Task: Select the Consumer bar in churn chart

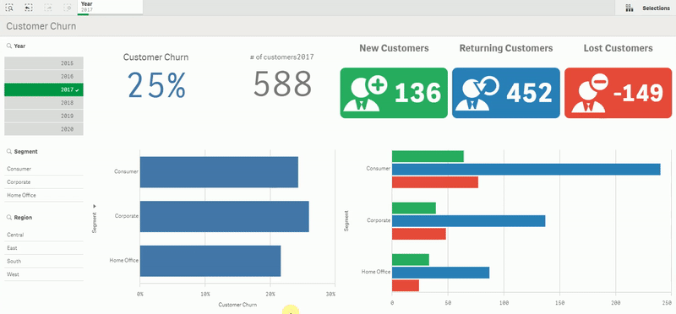Action: [x=219, y=172]
